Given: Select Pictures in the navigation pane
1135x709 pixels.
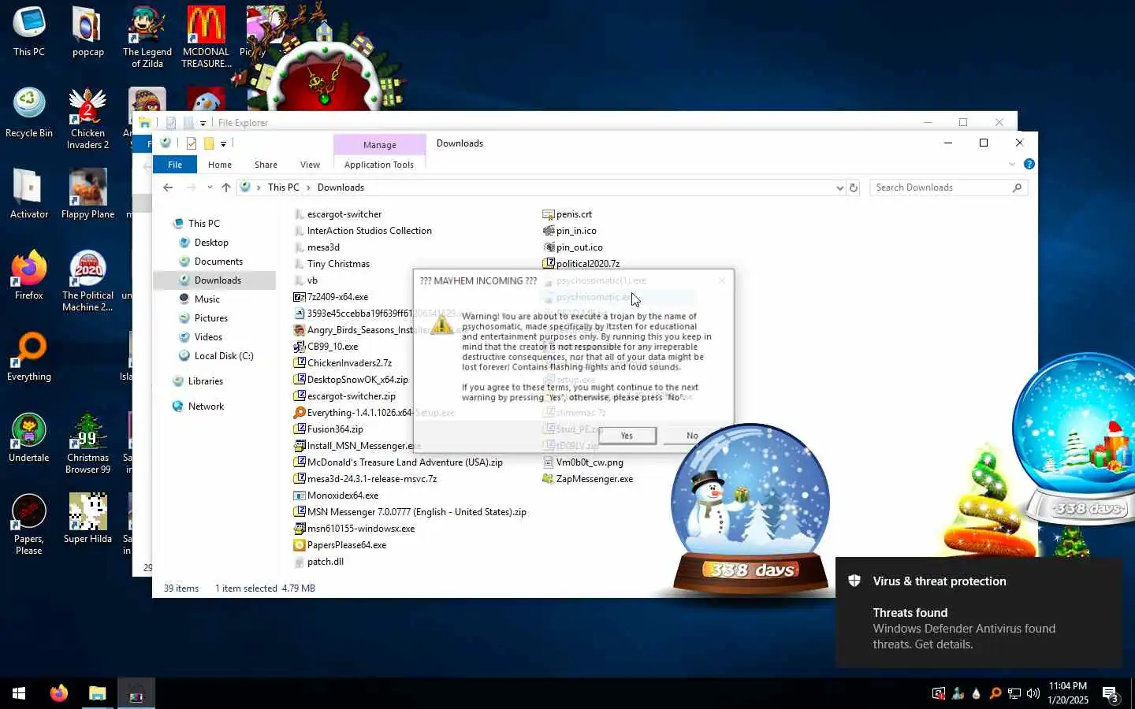Looking at the screenshot, I should tap(211, 318).
